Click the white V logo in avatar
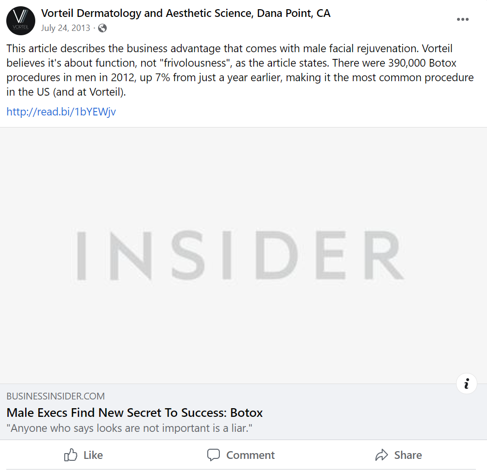This screenshot has width=487, height=470. (x=21, y=16)
